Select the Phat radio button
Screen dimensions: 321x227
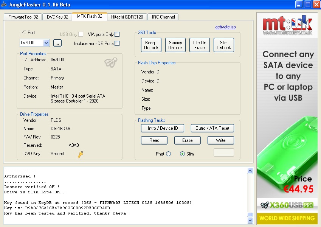click(x=169, y=154)
